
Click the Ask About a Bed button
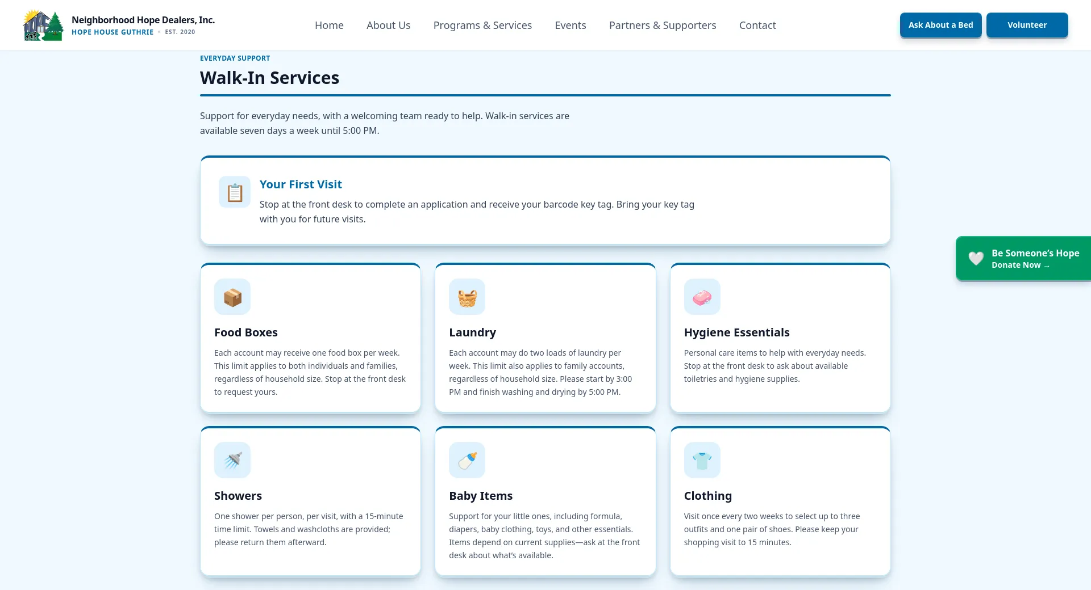click(941, 25)
